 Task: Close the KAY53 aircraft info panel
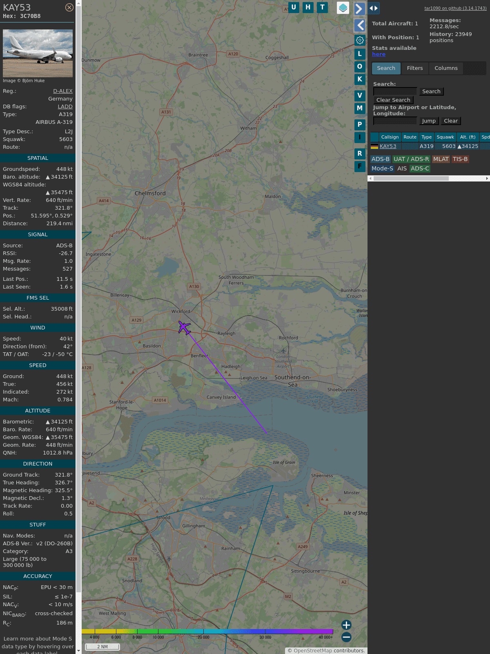pyautogui.click(x=69, y=7)
